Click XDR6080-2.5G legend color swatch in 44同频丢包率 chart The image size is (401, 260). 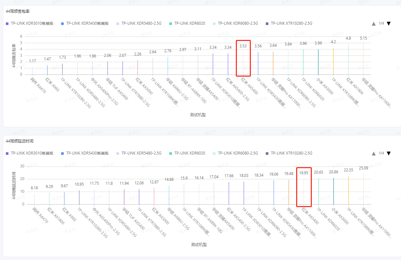click(214, 23)
